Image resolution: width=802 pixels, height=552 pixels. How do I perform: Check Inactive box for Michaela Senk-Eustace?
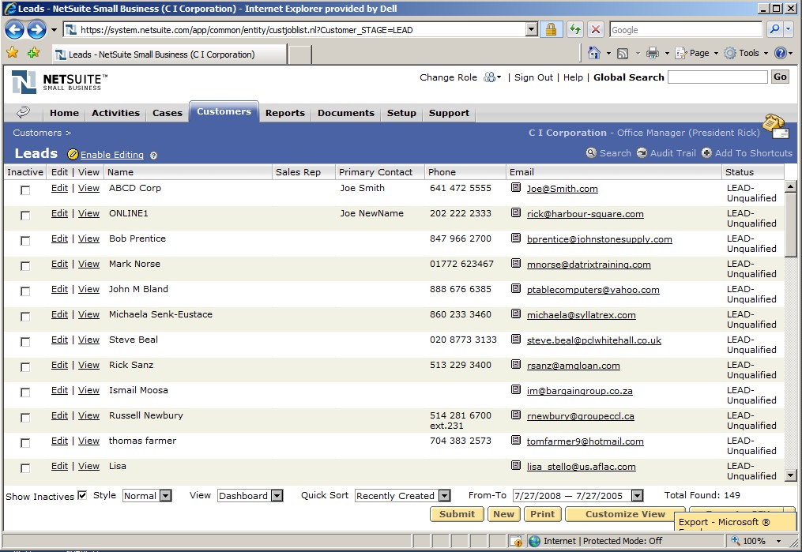point(25,317)
